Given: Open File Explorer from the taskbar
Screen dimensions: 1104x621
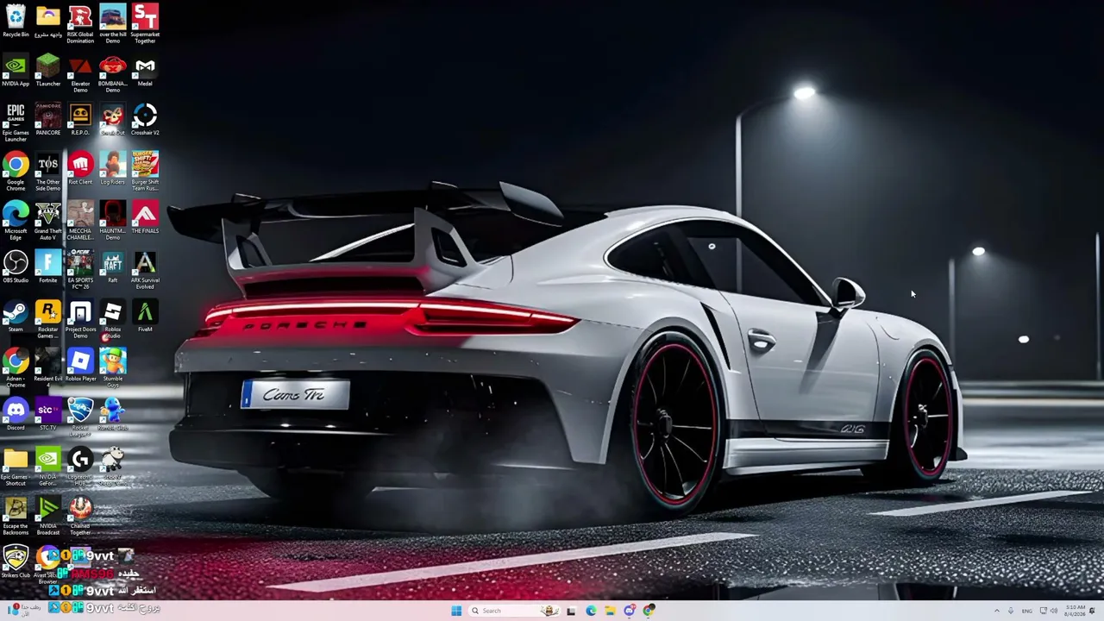Looking at the screenshot, I should point(610,611).
